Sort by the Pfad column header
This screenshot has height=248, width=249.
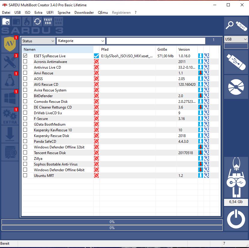click(127, 49)
